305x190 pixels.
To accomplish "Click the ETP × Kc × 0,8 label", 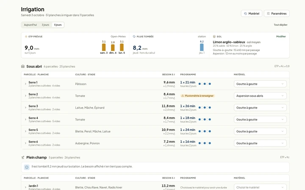I will [x=282, y=66].
